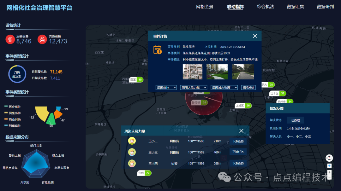
Task: Click the yellow 162 pie chart segment
Action: (x=42, y=113)
